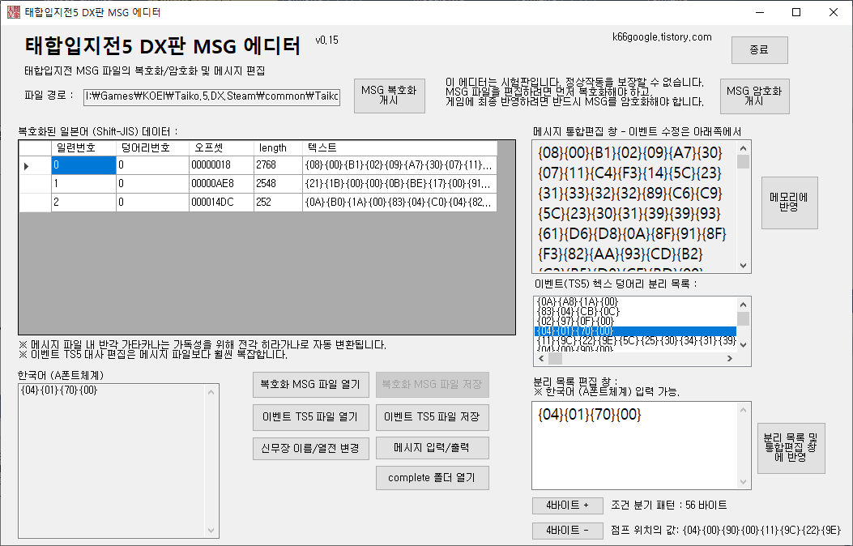Click the length column header

click(x=278, y=148)
